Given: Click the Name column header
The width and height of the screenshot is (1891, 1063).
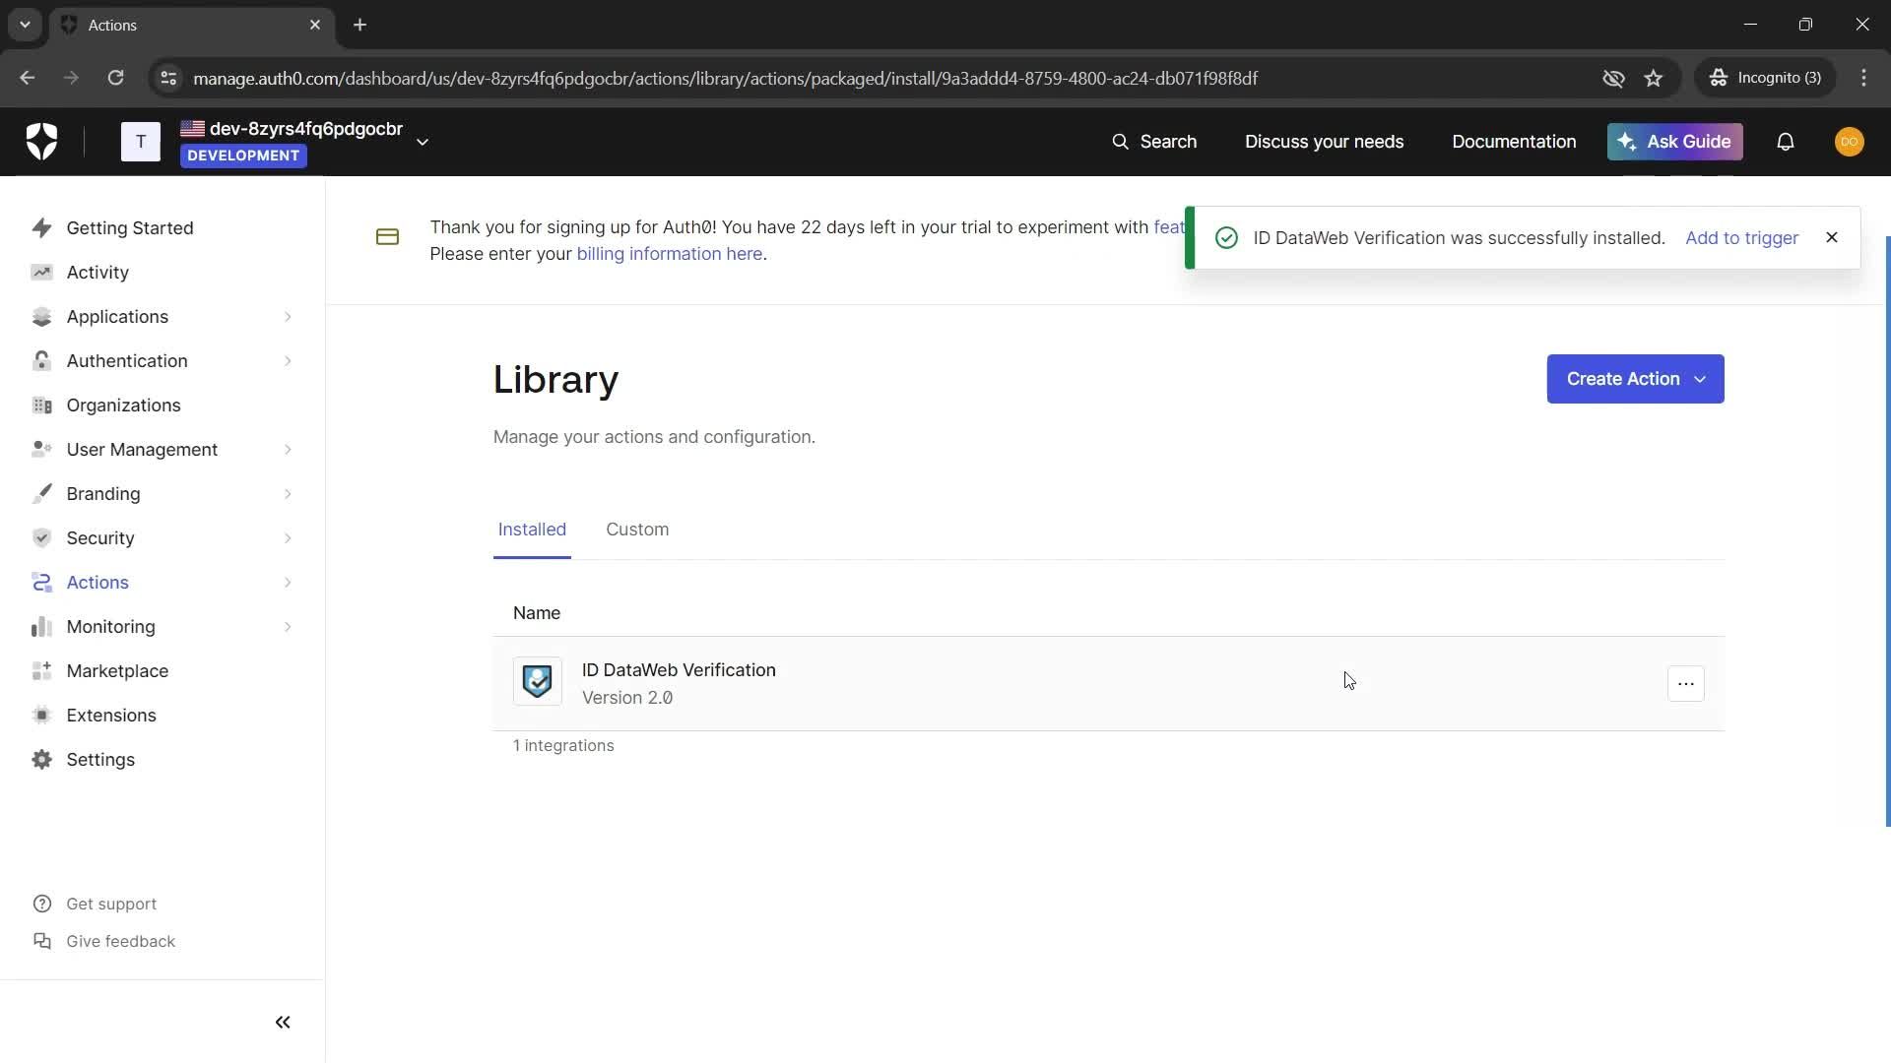Looking at the screenshot, I should (x=537, y=613).
